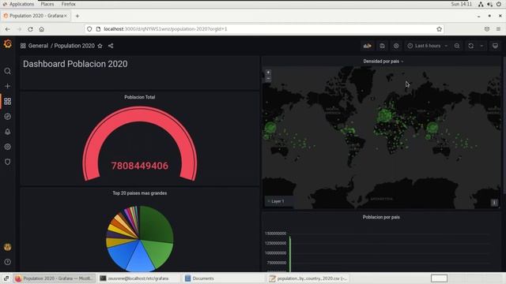Click the clock showing Sun 14:11
The image size is (506, 284).
(x=462, y=4)
